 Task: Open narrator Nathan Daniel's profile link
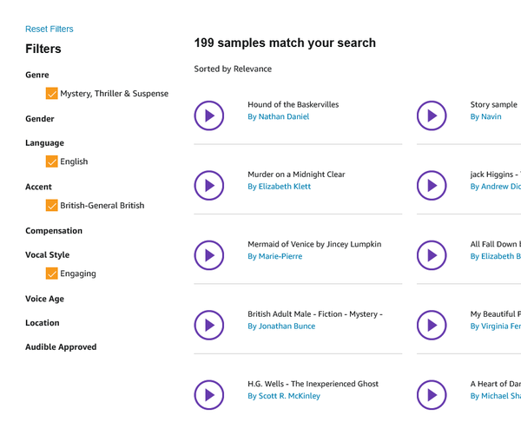[278, 116]
